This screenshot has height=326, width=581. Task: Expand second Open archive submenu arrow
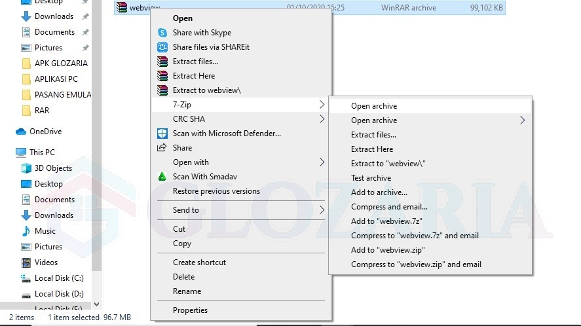point(523,120)
